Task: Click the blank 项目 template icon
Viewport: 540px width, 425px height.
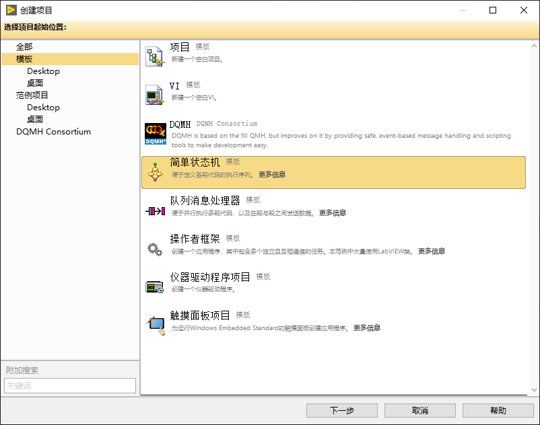Action: coord(155,56)
